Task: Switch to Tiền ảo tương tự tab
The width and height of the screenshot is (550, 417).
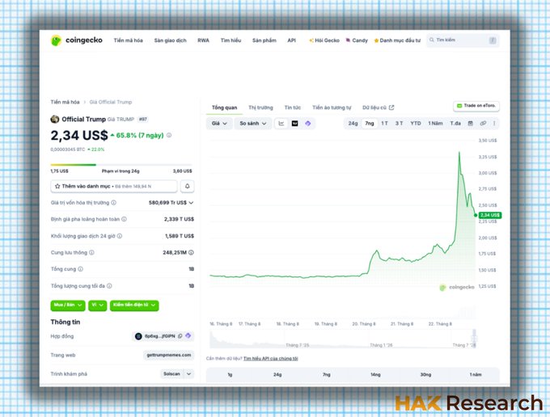Action: click(x=332, y=107)
